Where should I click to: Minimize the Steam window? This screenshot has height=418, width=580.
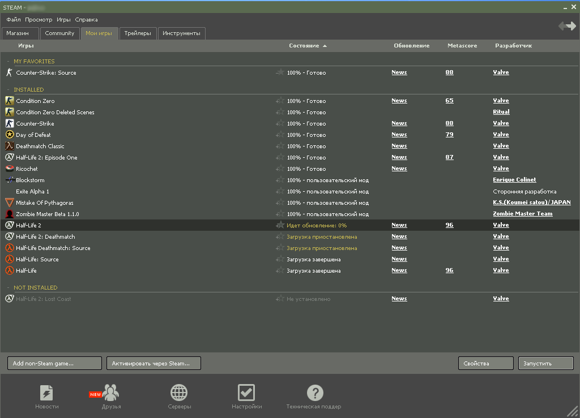[565, 7]
